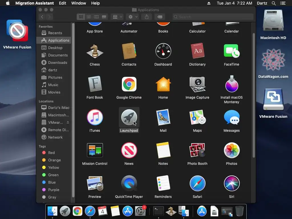Screen dimensions: 292x219
Task: Select Install macOS Monterey icon
Action: click(232, 84)
